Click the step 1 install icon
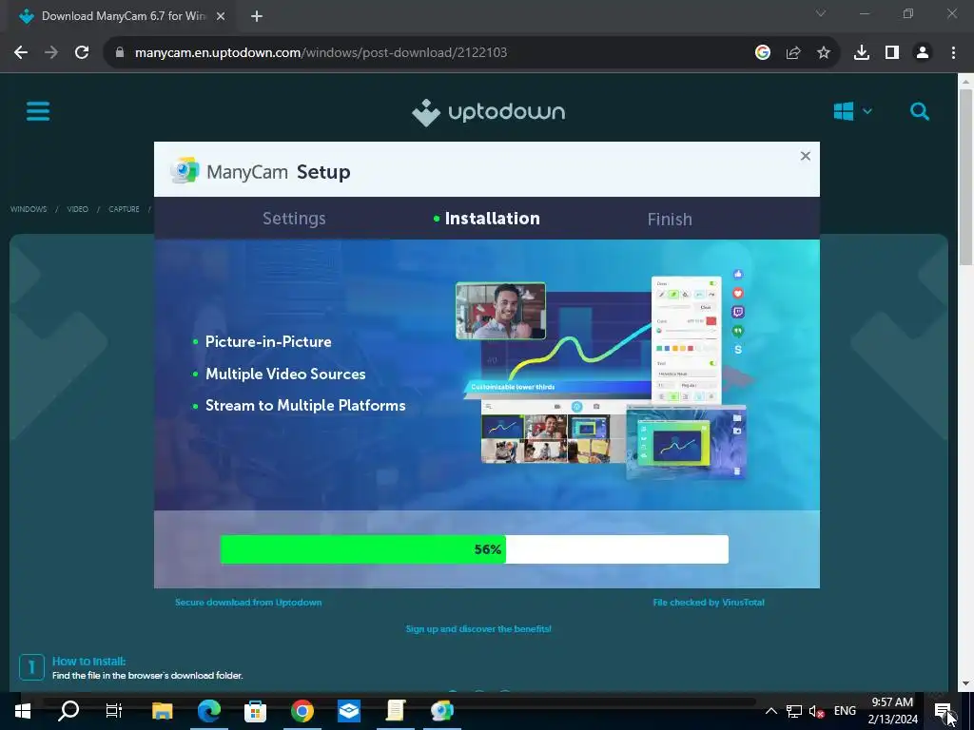Image resolution: width=974 pixels, height=730 pixels. [x=31, y=667]
